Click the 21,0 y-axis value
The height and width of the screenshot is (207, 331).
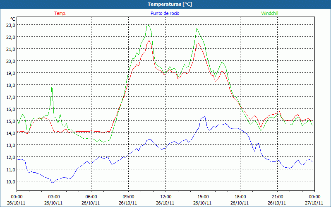11,49
